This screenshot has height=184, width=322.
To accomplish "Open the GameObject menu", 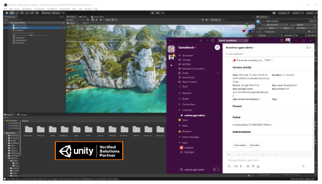I will (27, 9).
